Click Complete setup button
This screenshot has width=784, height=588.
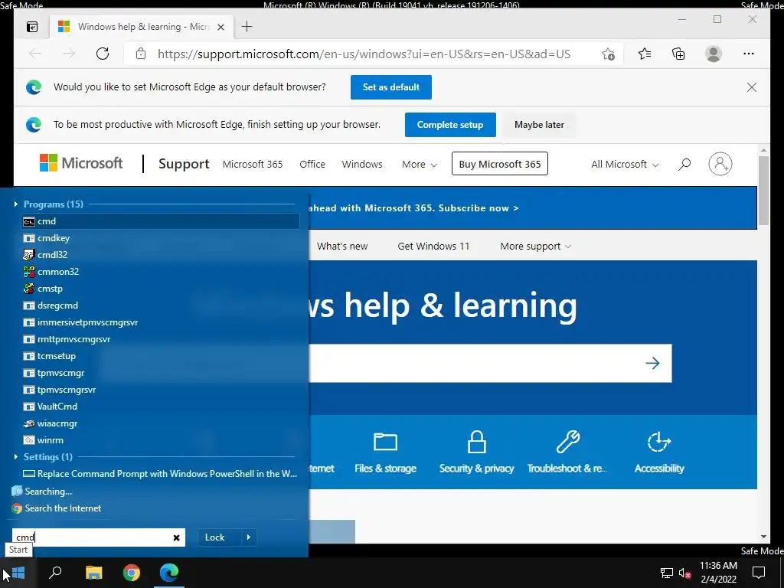[450, 125]
